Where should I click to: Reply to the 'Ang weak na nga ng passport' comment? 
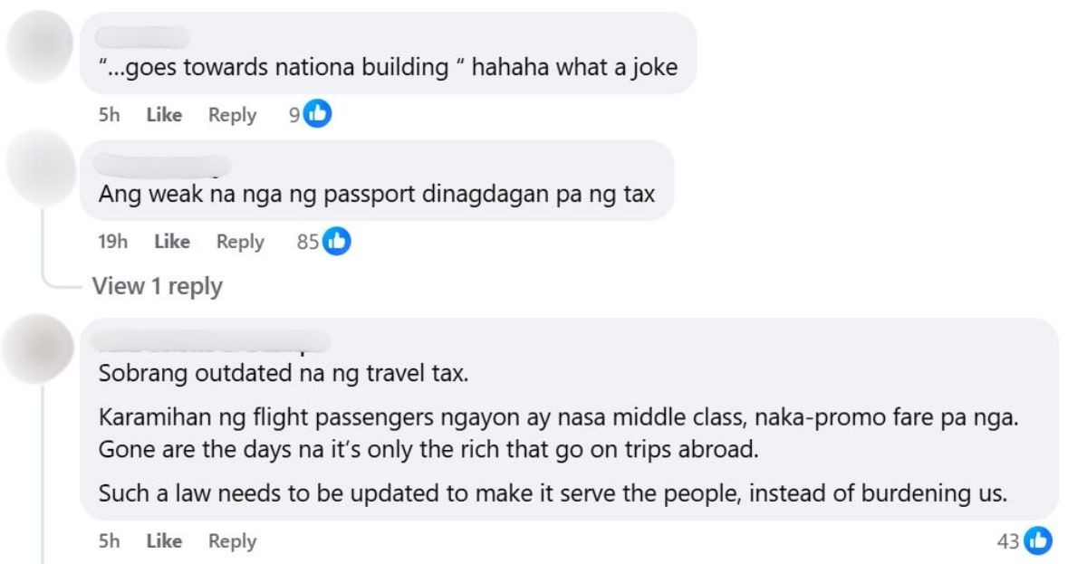coord(240,242)
